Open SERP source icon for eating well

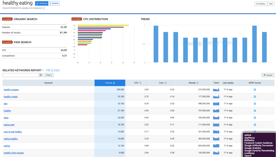255,125
